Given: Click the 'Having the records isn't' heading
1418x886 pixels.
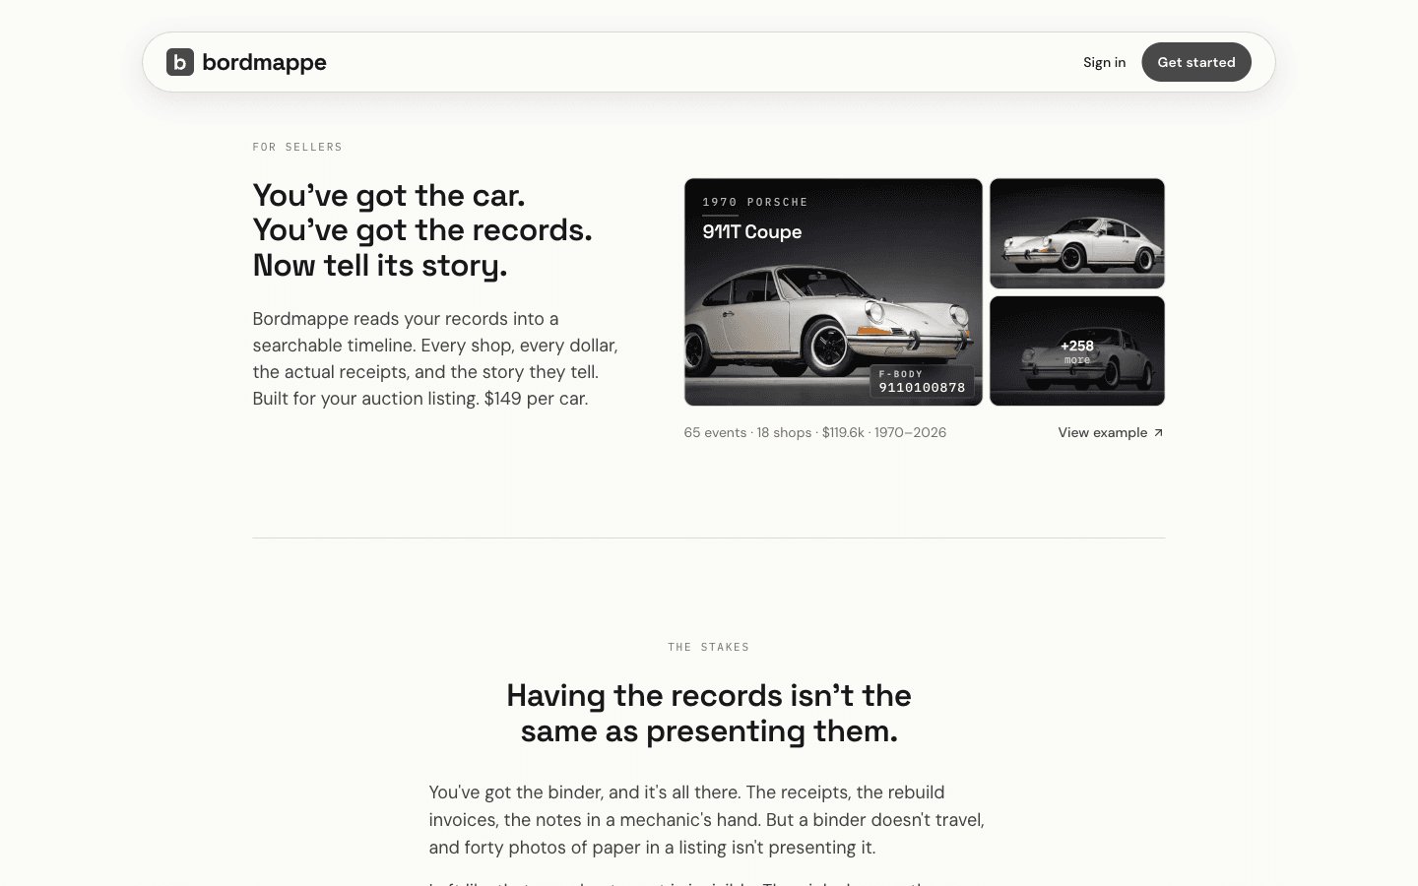Looking at the screenshot, I should click(x=709, y=713).
